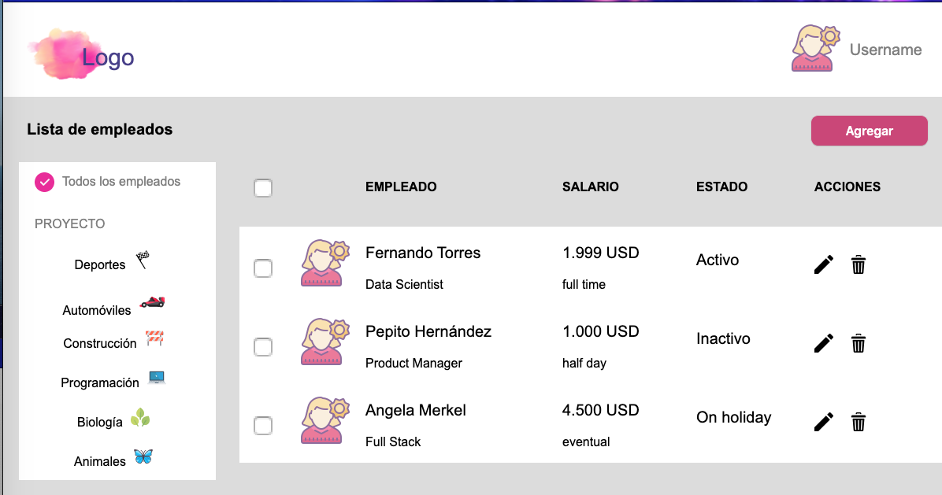Image resolution: width=942 pixels, height=495 pixels.
Task: Click the pink Logo image
Action: tap(67, 54)
